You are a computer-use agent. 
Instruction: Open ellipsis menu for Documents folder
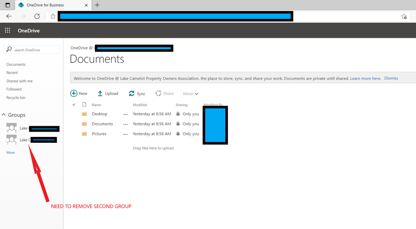(x=125, y=124)
